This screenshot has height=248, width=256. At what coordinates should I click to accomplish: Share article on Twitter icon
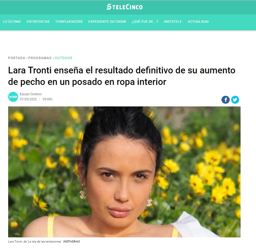coord(235,100)
